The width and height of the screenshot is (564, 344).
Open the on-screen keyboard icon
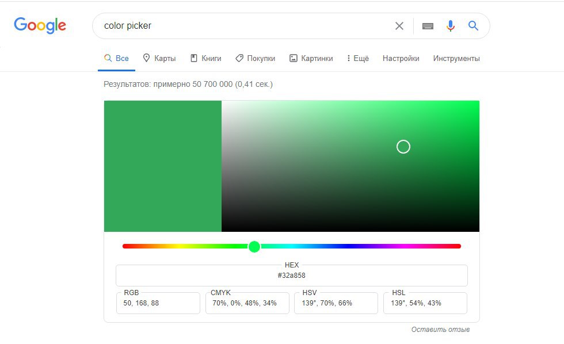428,26
